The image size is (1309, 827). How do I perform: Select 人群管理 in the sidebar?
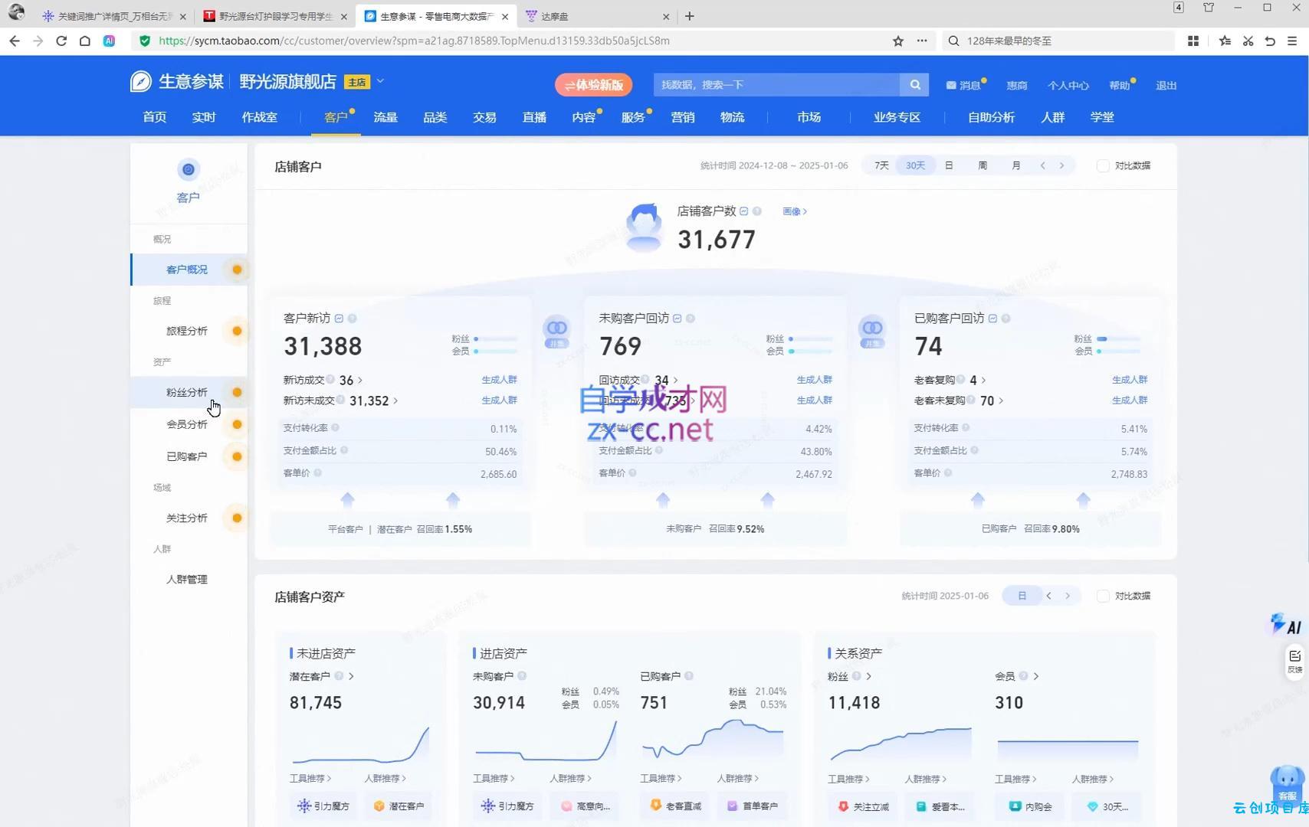pyautogui.click(x=188, y=580)
